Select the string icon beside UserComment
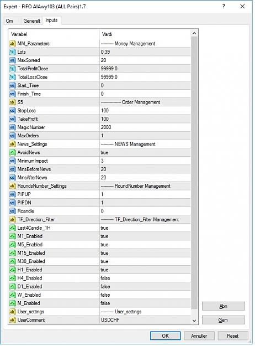 click(x=12, y=320)
